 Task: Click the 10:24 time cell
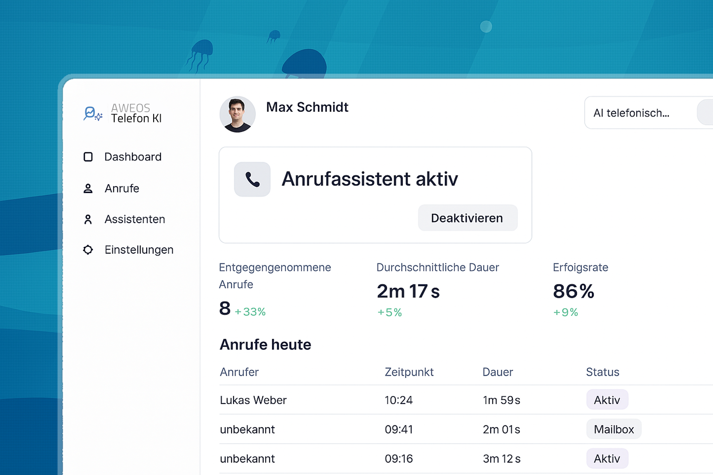click(x=399, y=400)
